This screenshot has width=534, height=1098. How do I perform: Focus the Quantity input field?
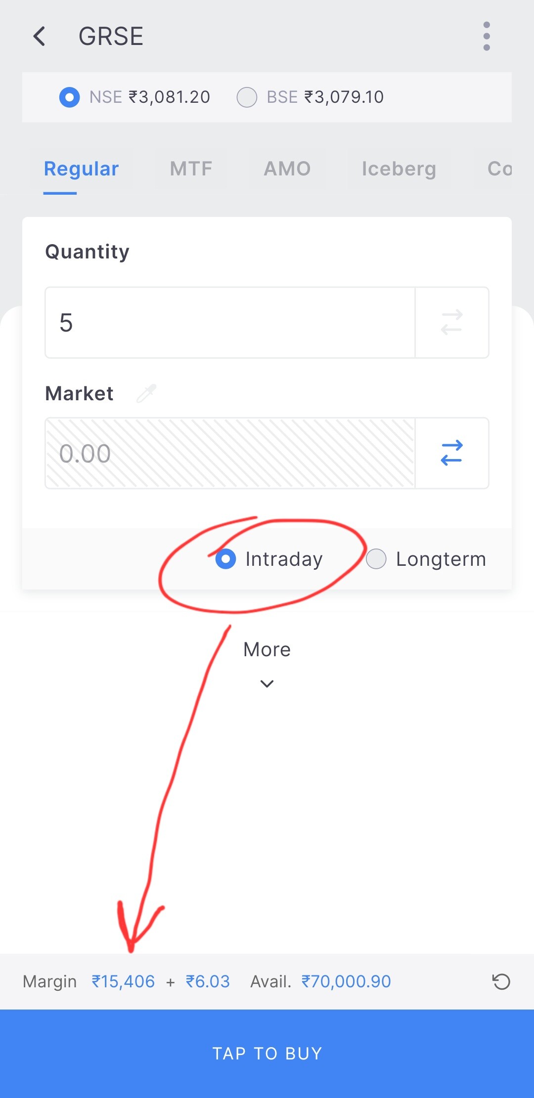pos(230,323)
